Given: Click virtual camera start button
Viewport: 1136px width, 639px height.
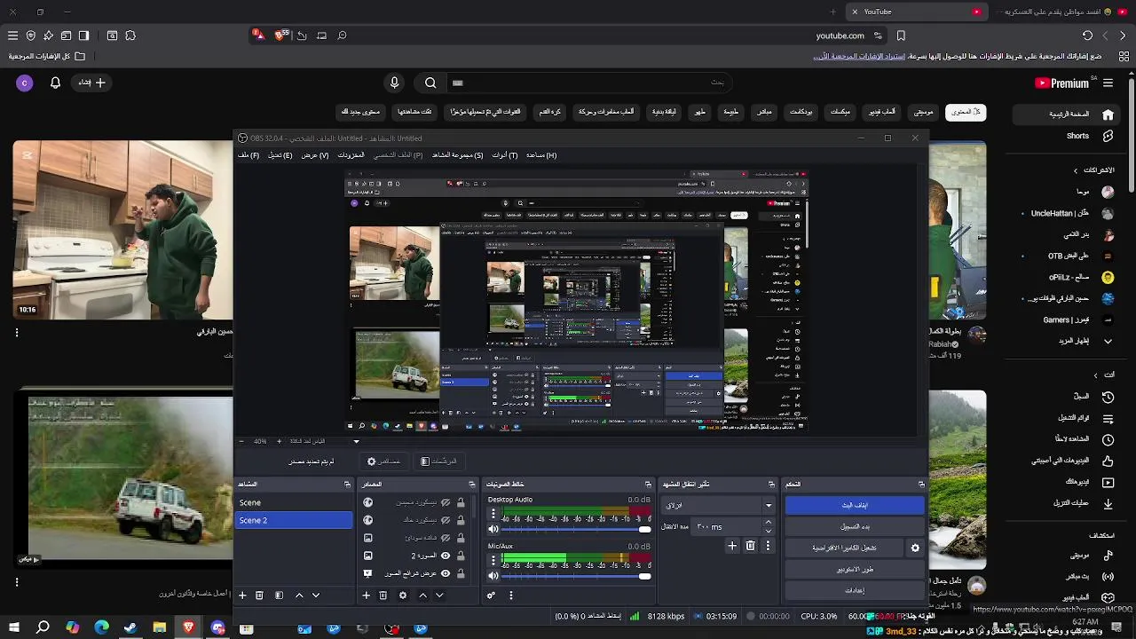Looking at the screenshot, I should point(845,548).
